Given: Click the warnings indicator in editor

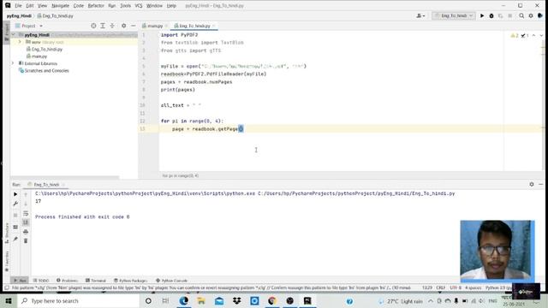Looking at the screenshot, I should coord(515,36).
